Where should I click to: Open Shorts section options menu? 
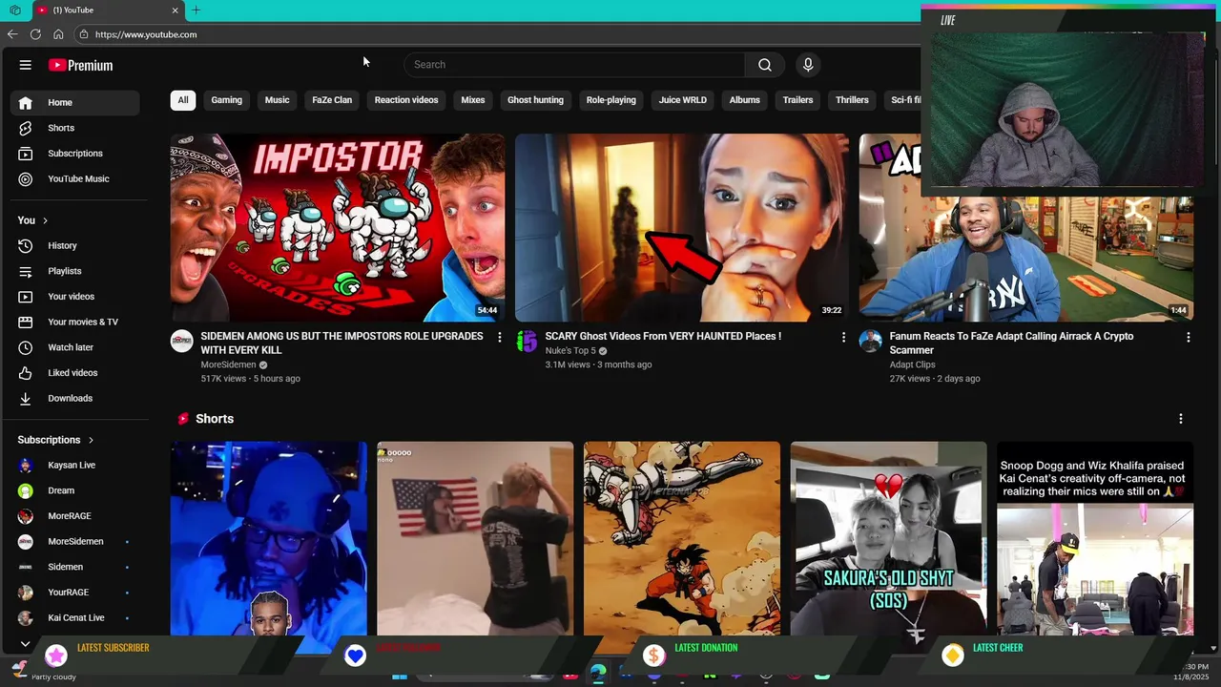[1181, 419]
